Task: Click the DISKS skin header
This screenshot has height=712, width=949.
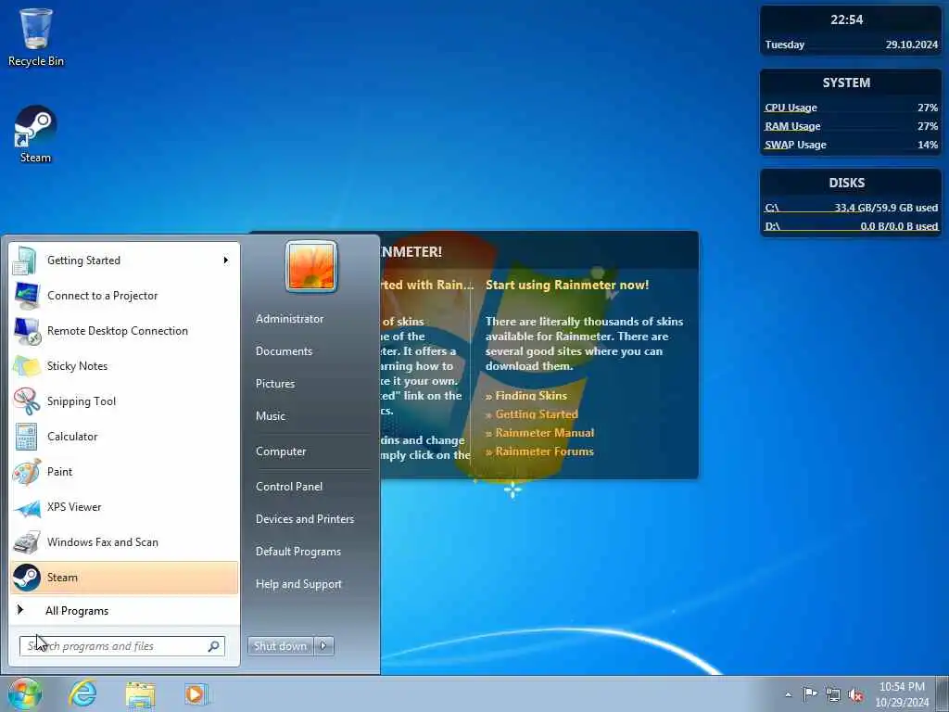Action: tap(847, 183)
